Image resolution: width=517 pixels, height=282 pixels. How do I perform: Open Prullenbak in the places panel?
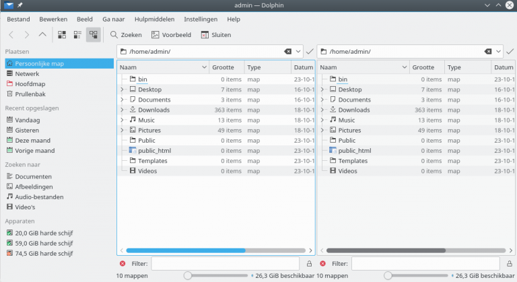pyautogui.click(x=29, y=94)
